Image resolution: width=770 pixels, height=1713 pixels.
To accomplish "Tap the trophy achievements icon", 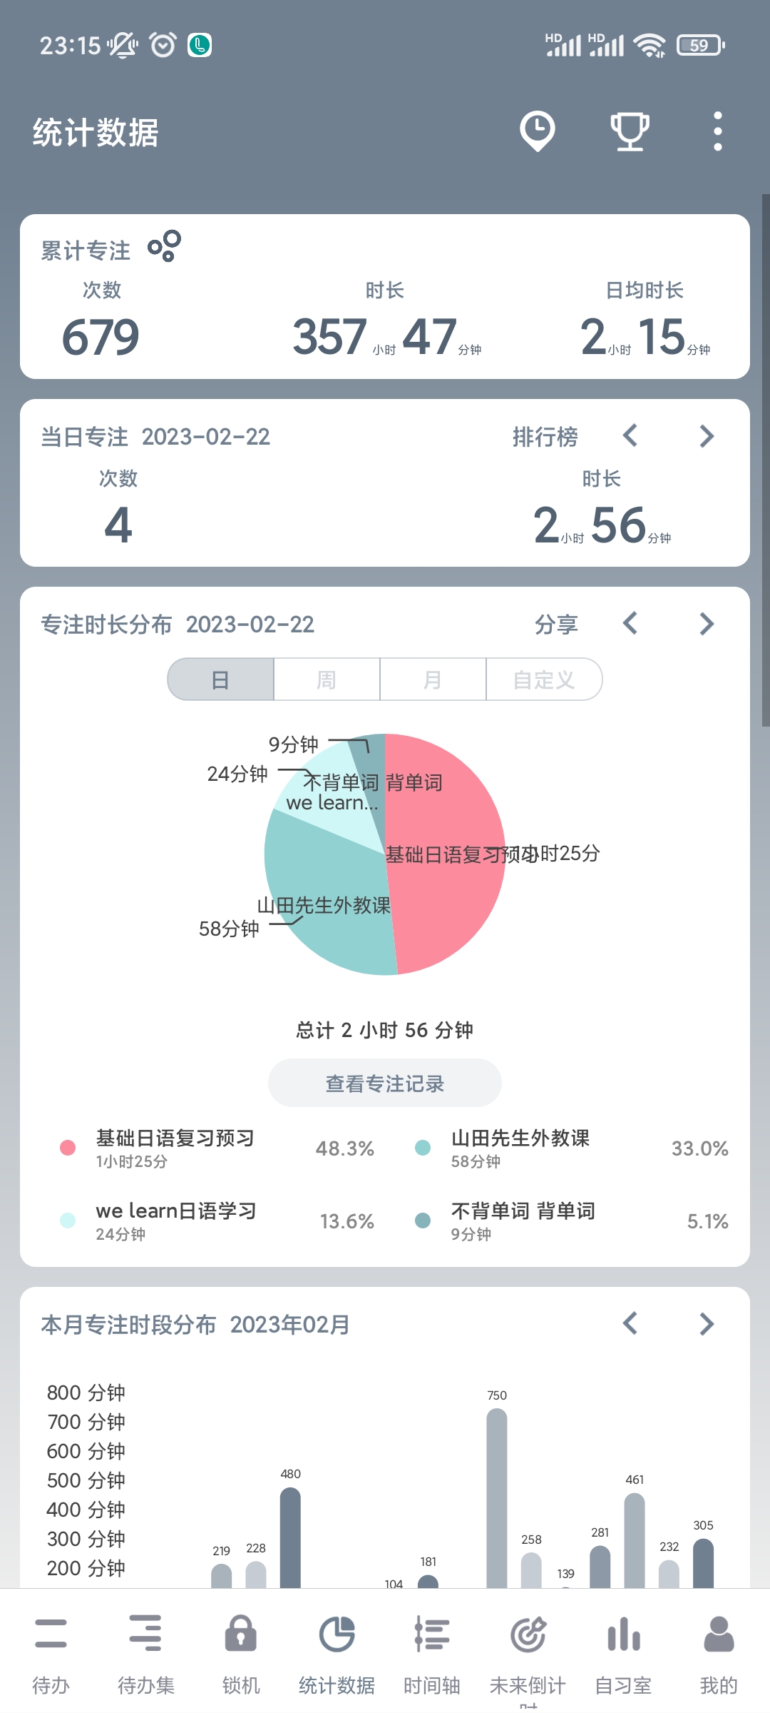I will click(630, 131).
